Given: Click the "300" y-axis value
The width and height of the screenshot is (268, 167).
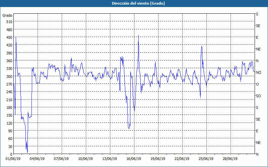Looking at the screenshot, I should [9, 76].
